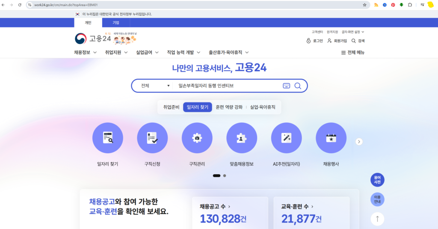Click the browser address bar URL
Viewport: 438px width, 229px height.
[x=66, y=5]
